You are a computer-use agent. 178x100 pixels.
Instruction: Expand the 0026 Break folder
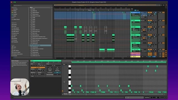coord(30,47)
